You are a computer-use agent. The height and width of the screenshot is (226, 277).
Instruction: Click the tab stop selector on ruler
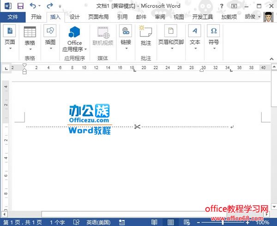(x=6, y=68)
